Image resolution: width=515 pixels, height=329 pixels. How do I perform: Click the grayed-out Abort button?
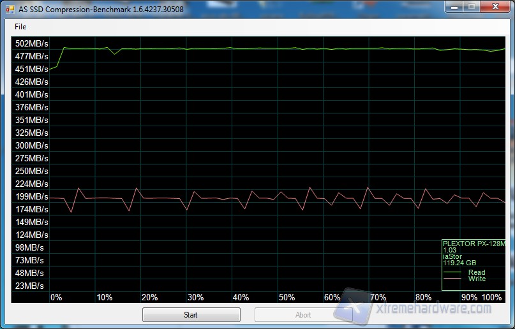tap(303, 314)
